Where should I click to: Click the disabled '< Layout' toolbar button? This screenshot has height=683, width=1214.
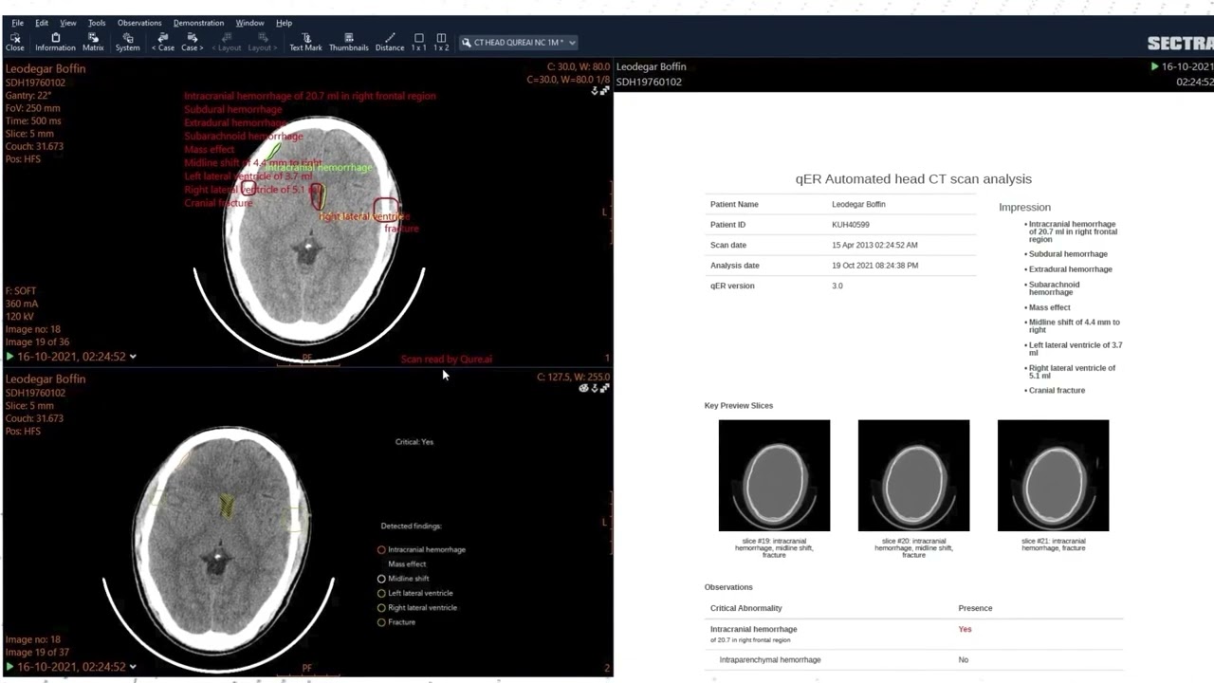[226, 42]
